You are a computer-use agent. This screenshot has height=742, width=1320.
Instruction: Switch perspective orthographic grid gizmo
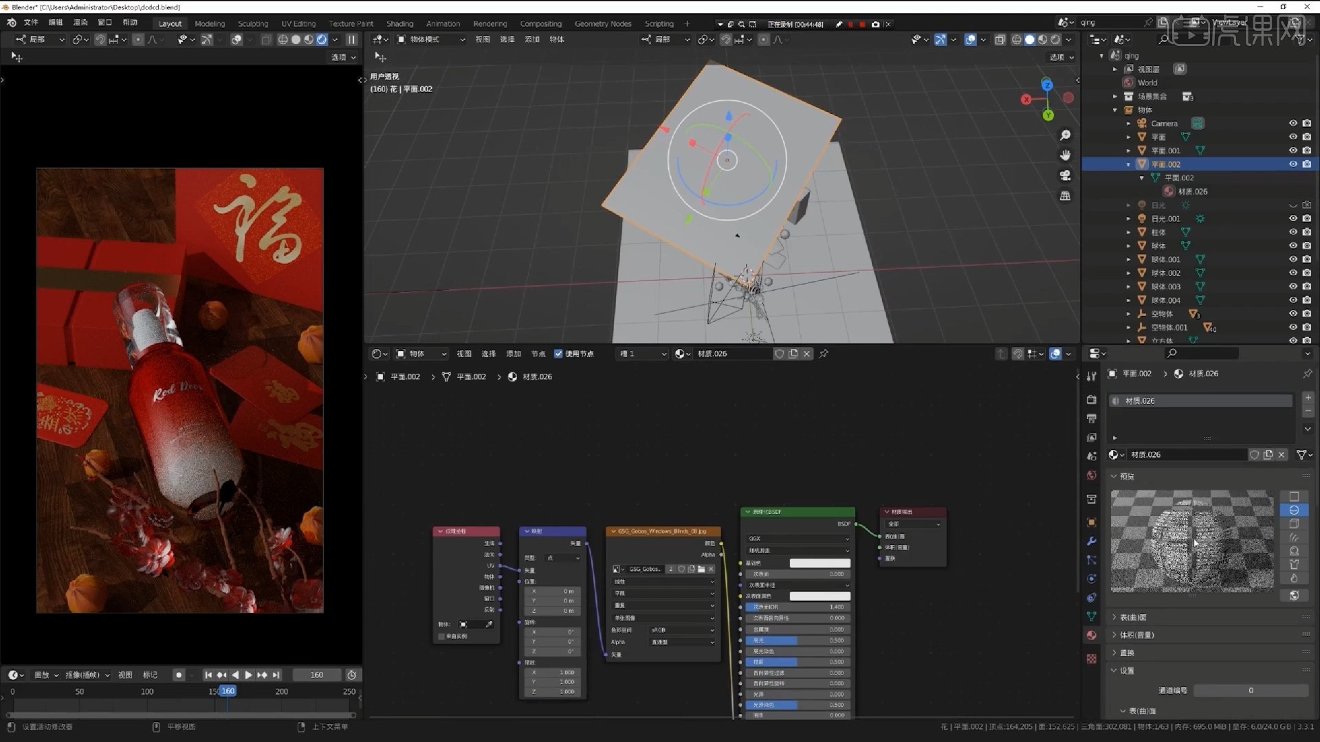(1065, 196)
